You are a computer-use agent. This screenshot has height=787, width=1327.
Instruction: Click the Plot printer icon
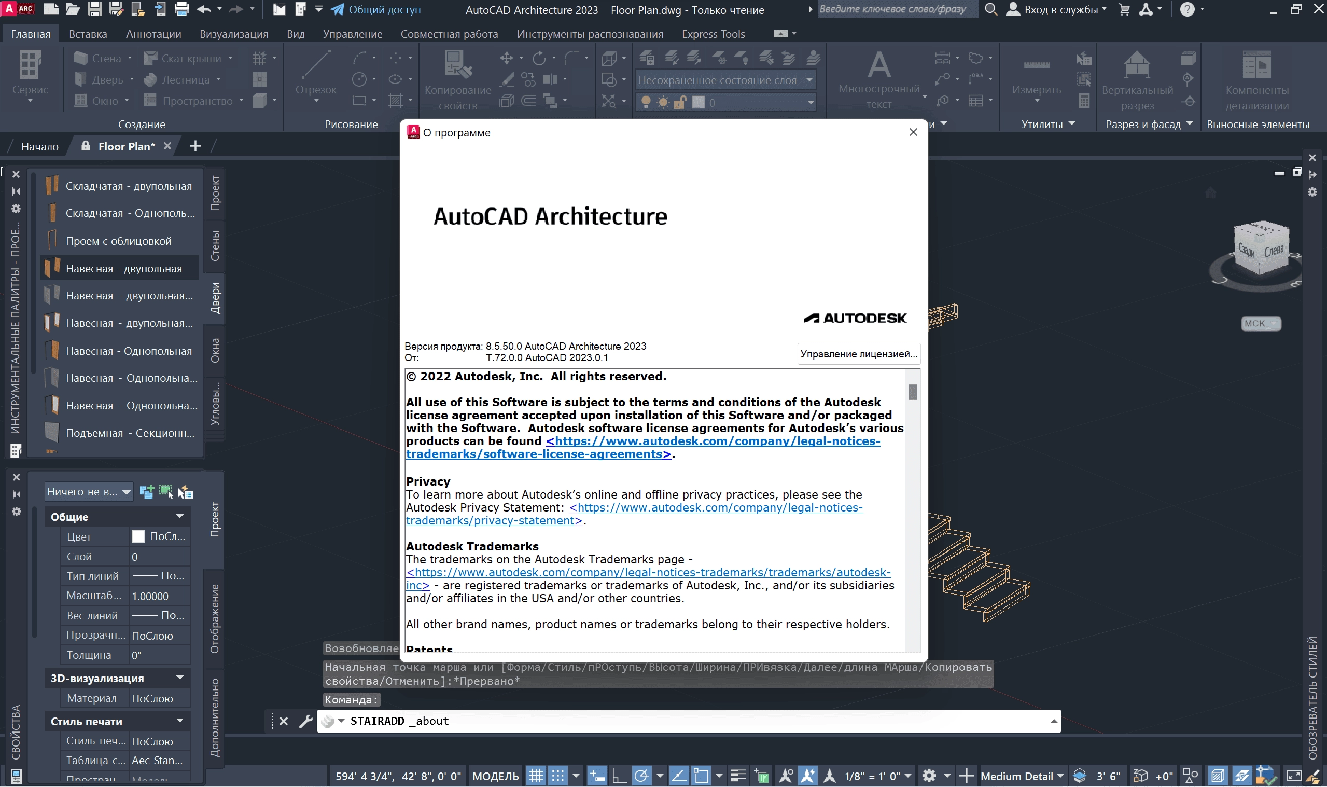[x=182, y=9]
